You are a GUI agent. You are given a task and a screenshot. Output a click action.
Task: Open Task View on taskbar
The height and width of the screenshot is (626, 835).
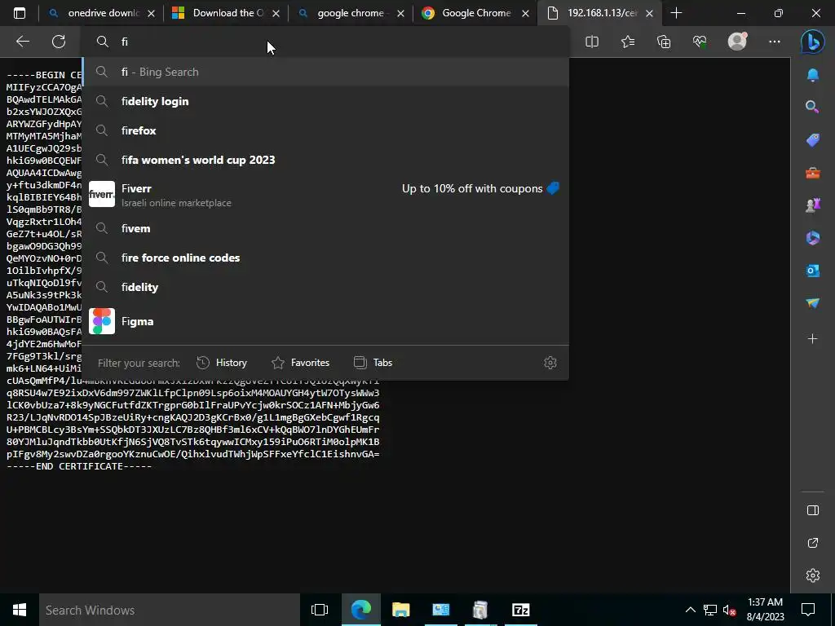[x=320, y=610]
